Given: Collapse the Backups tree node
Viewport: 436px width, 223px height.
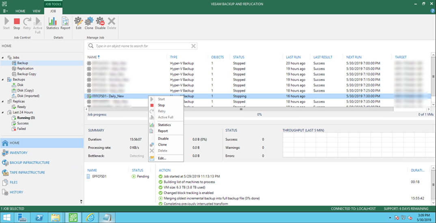Looking at the screenshot, I should pos(3,79).
